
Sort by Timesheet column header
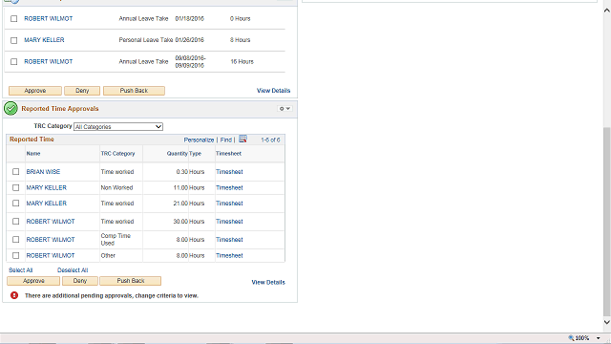(229, 154)
